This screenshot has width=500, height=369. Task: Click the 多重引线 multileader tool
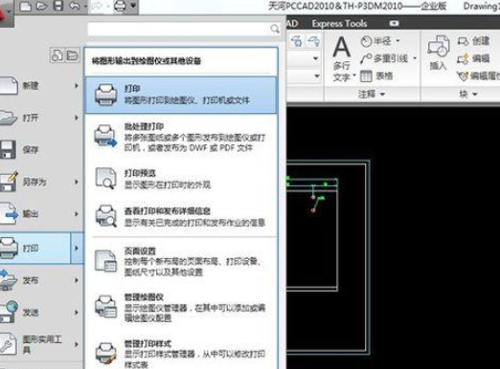(384, 58)
